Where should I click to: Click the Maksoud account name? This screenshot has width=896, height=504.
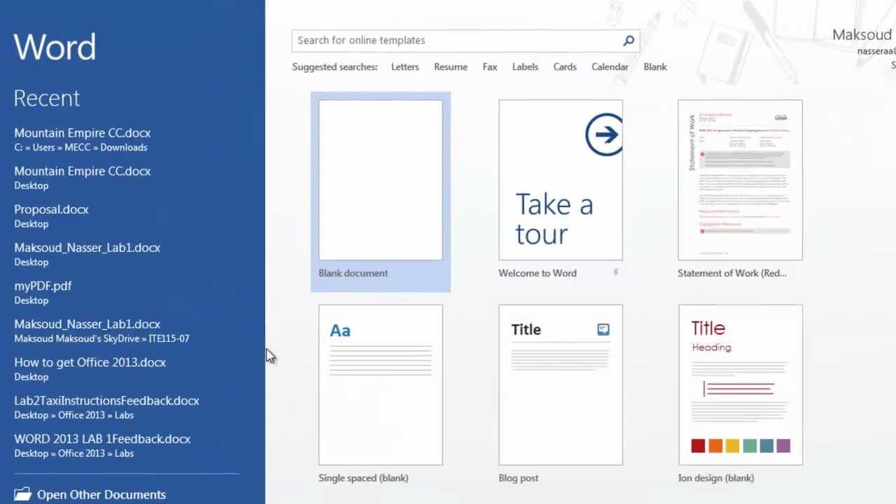point(862,35)
